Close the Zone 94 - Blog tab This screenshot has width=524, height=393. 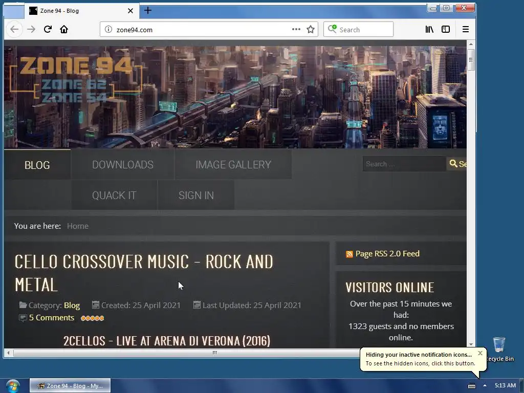click(x=130, y=11)
